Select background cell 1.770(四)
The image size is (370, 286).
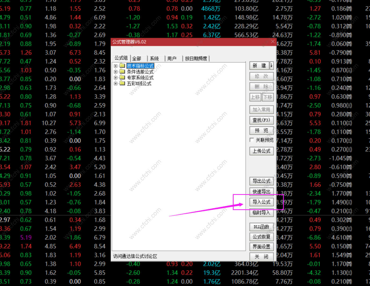coord(342,194)
